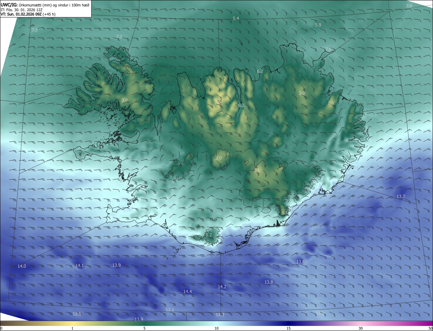Screen dimensions: 433x331
Task: Click the 5.4 value label
Action: [236, 18]
